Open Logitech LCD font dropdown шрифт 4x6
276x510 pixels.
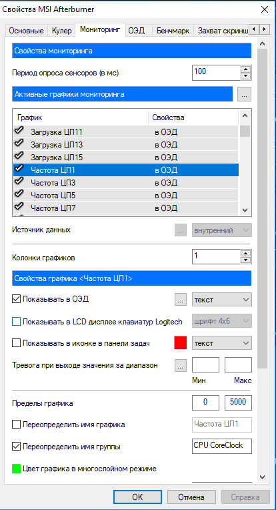(x=222, y=322)
